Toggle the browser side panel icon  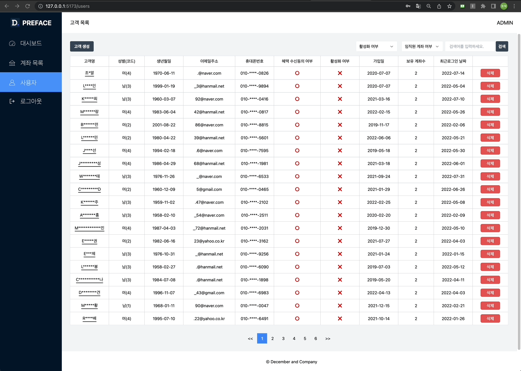[493, 6]
